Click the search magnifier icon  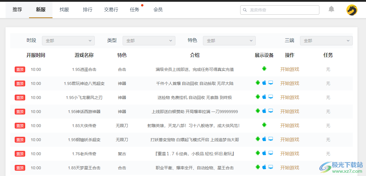tap(245, 10)
